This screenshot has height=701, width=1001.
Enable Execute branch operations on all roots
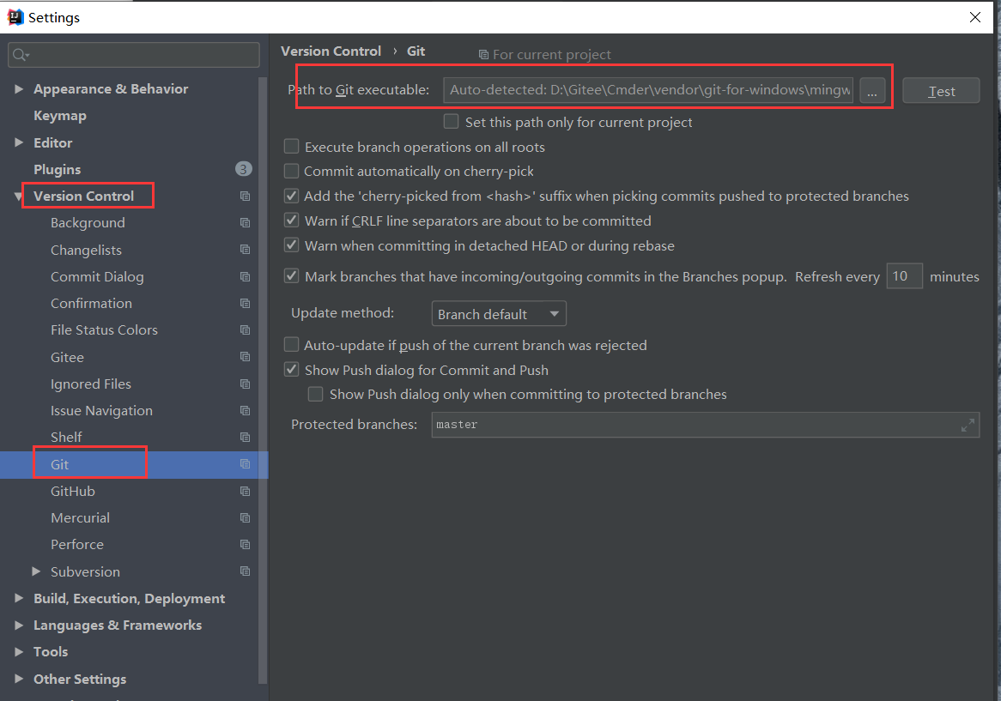tap(291, 147)
